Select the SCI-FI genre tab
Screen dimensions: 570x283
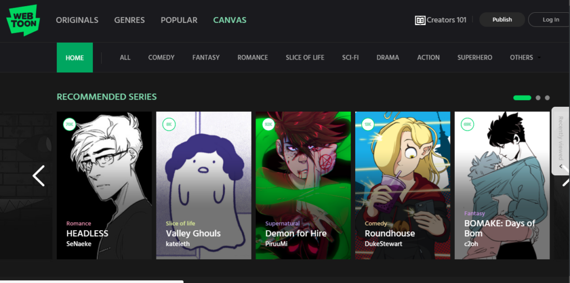click(x=351, y=57)
